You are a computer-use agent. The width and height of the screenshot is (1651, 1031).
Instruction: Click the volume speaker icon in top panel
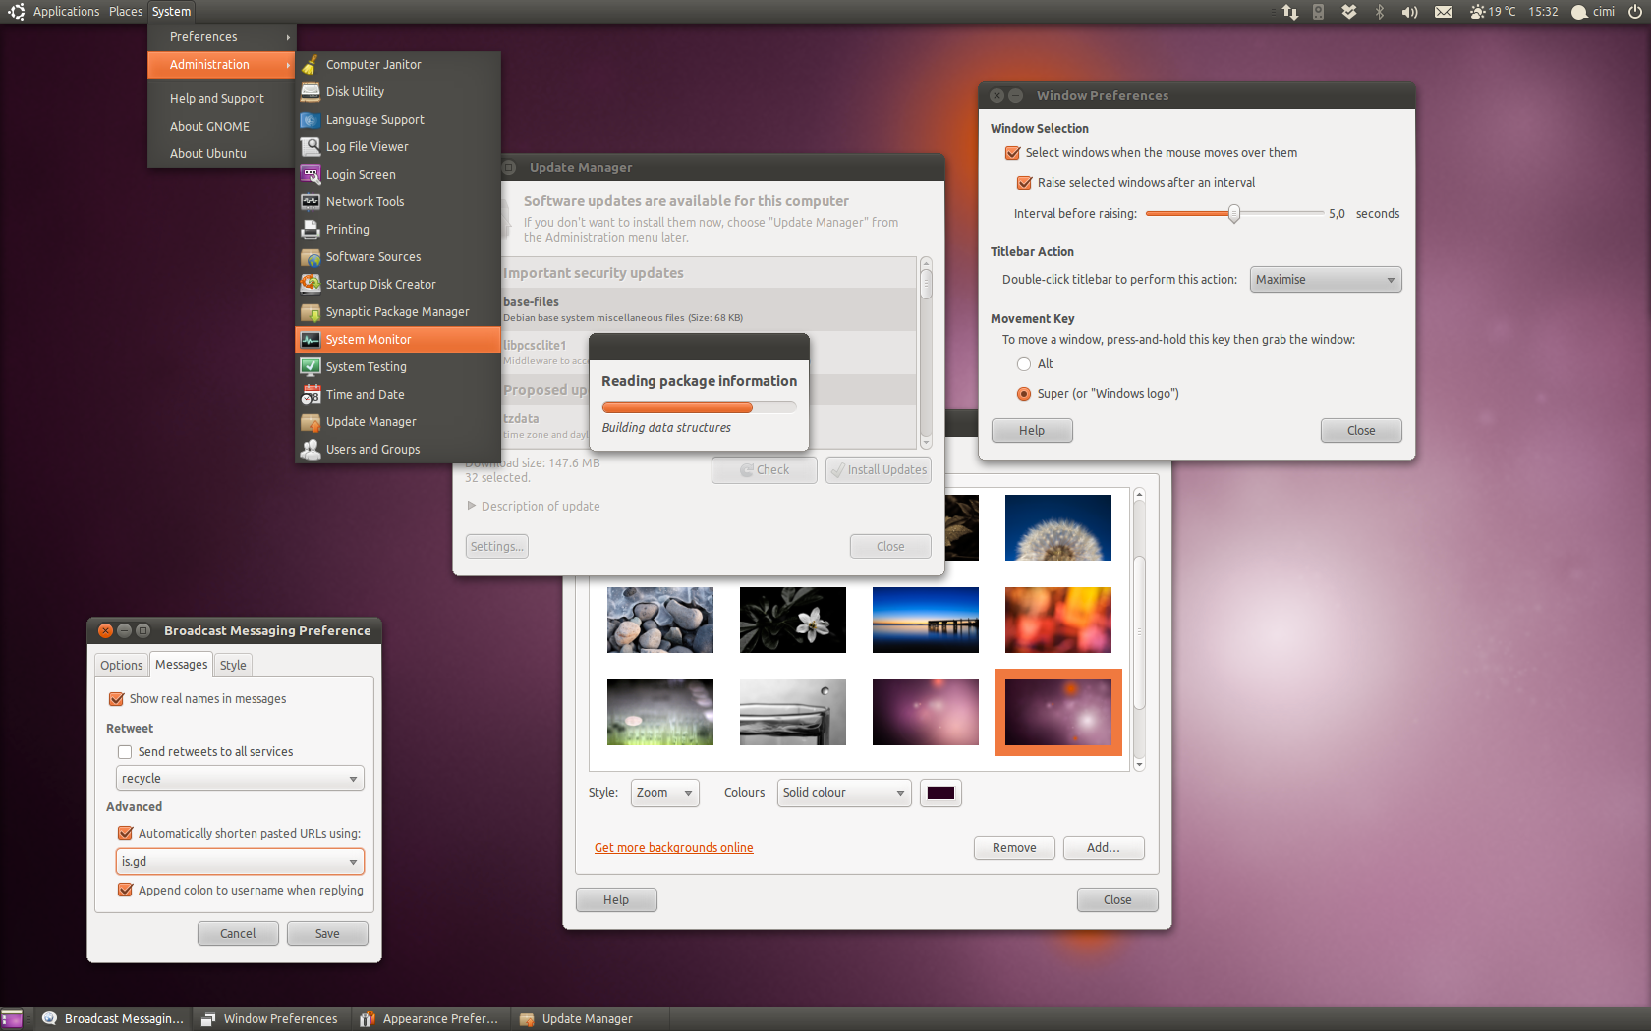pos(1409,12)
